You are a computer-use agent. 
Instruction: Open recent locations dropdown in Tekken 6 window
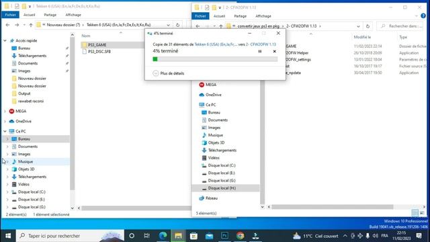[24, 25]
